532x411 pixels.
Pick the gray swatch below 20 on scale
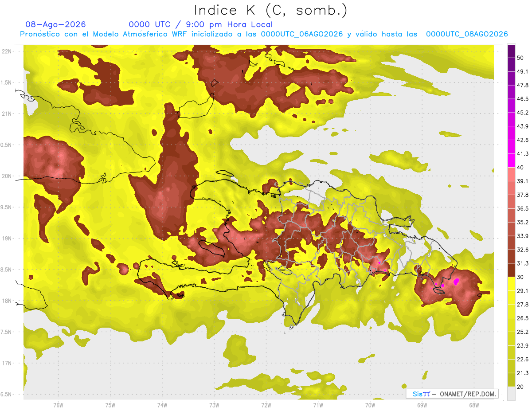click(x=511, y=393)
